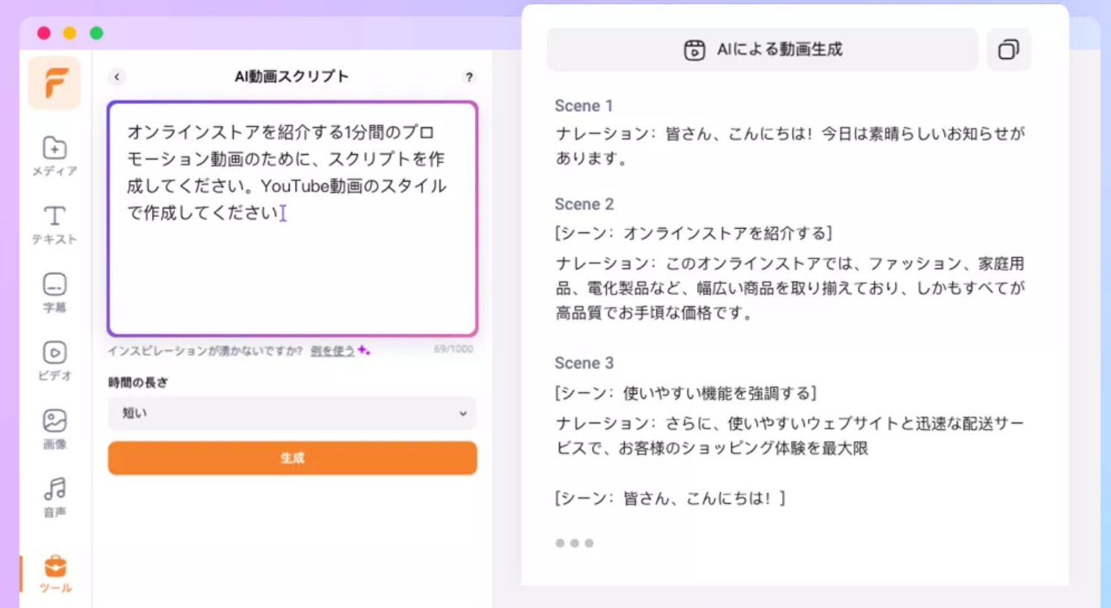
Task: Click text [シーン: 皆さん、こんにちは！]
Action: tap(670, 498)
